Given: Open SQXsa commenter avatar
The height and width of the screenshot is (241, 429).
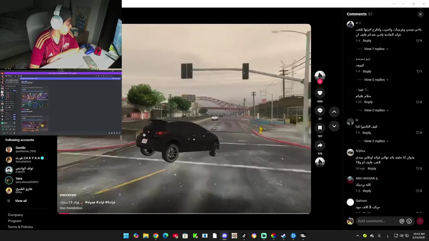Looking at the screenshot, I should (350, 152).
